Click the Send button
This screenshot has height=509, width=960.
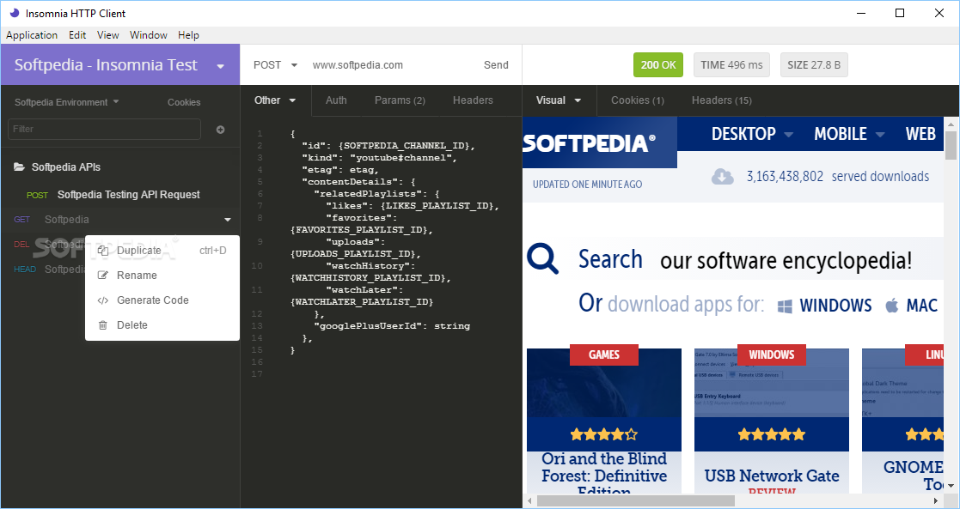point(496,65)
